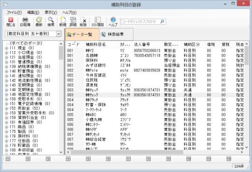Open リスト項目 list items icon
This screenshot has width=252, height=172.
[x=98, y=22]
